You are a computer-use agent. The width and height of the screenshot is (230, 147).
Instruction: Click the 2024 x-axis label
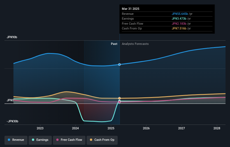coord(75,128)
